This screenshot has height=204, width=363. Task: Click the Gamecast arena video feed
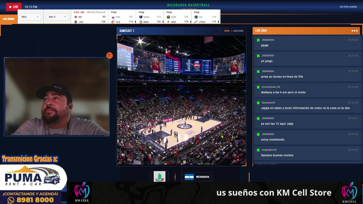(x=181, y=100)
